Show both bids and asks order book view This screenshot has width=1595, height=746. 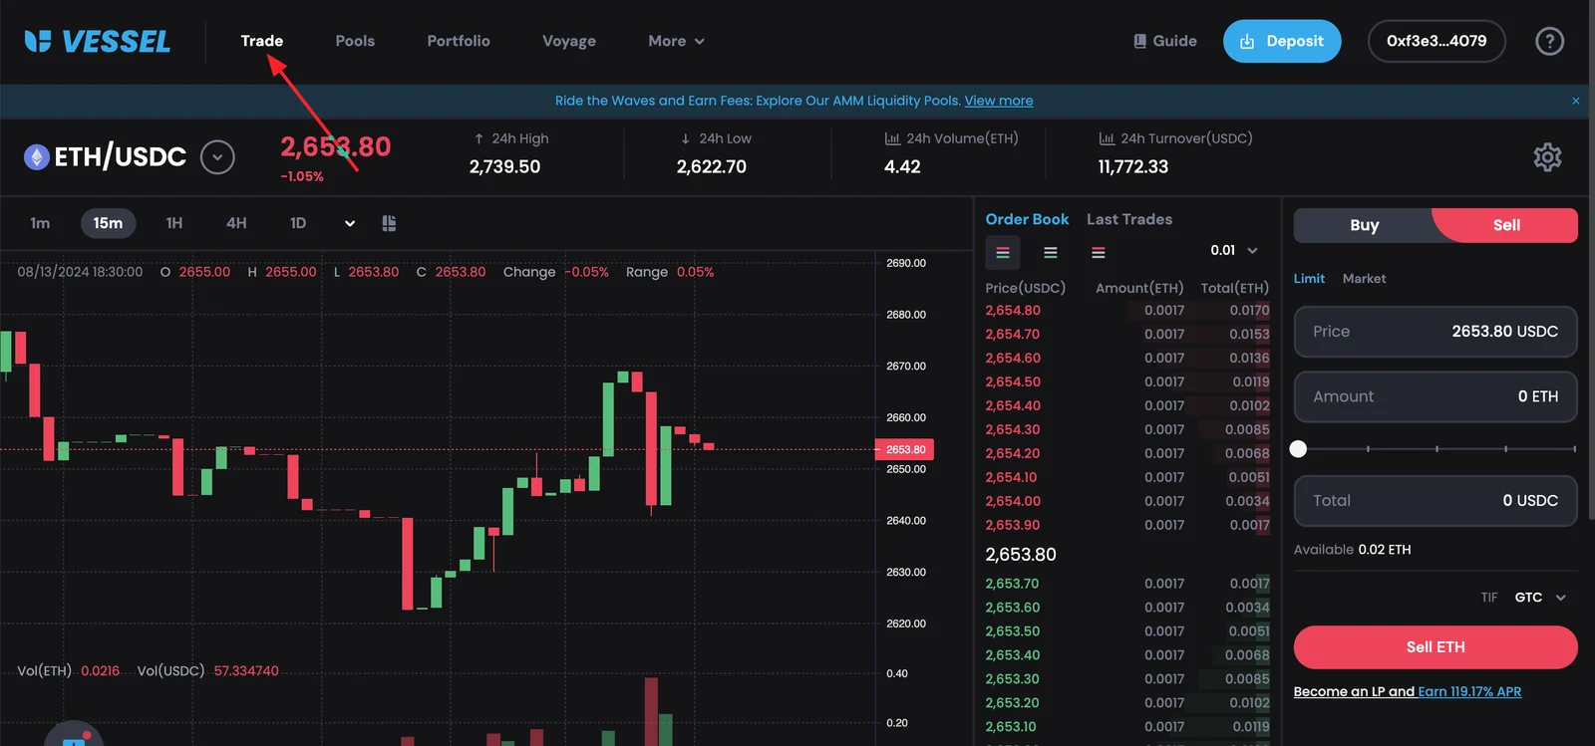pos(1003,253)
